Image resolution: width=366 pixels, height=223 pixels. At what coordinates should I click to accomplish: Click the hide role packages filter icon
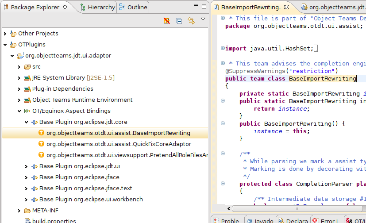166,21
